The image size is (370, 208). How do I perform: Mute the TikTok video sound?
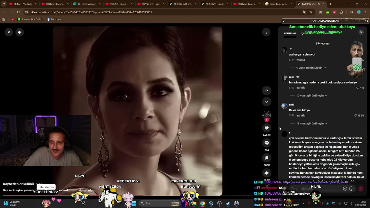[20, 32]
